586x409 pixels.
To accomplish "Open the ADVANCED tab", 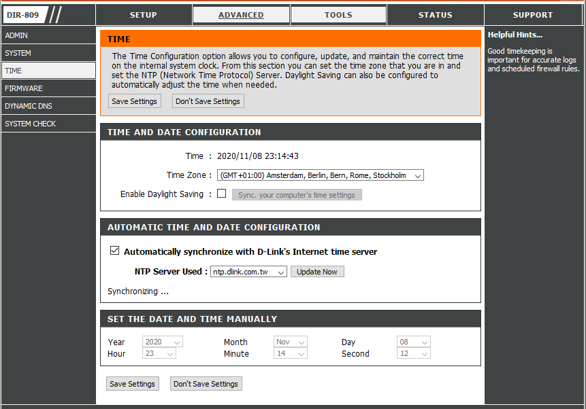I will 241,15.
